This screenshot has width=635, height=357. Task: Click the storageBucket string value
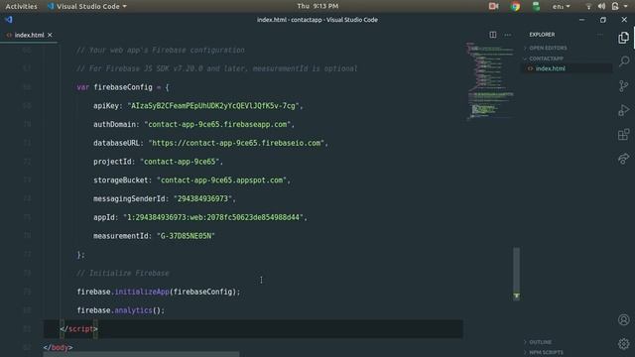(222, 180)
